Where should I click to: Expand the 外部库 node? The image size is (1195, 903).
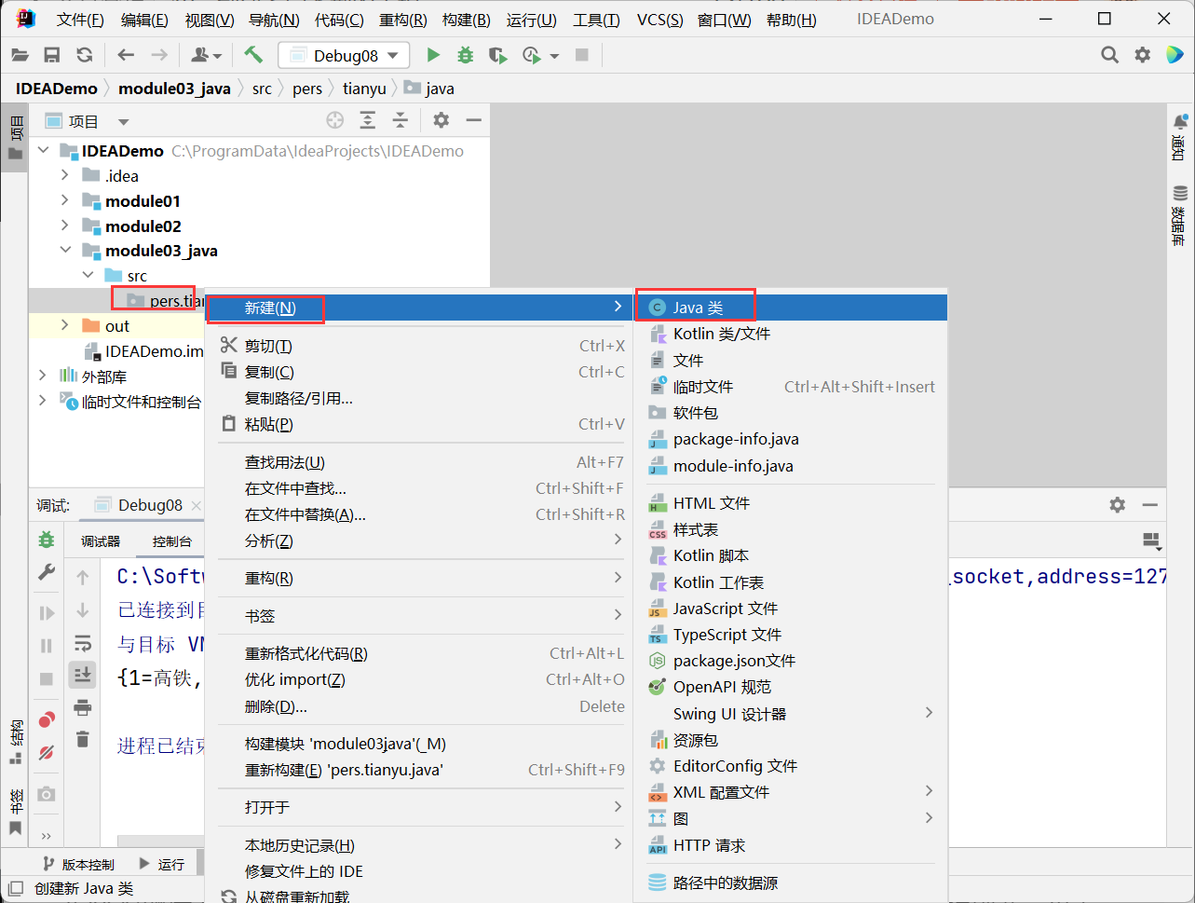click(42, 376)
